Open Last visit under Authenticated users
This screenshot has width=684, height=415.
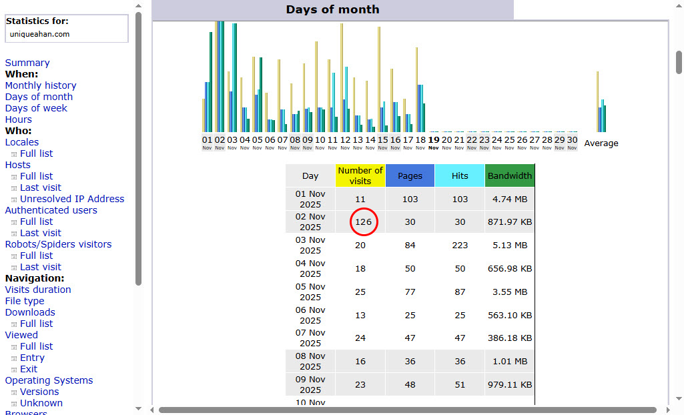(x=40, y=233)
